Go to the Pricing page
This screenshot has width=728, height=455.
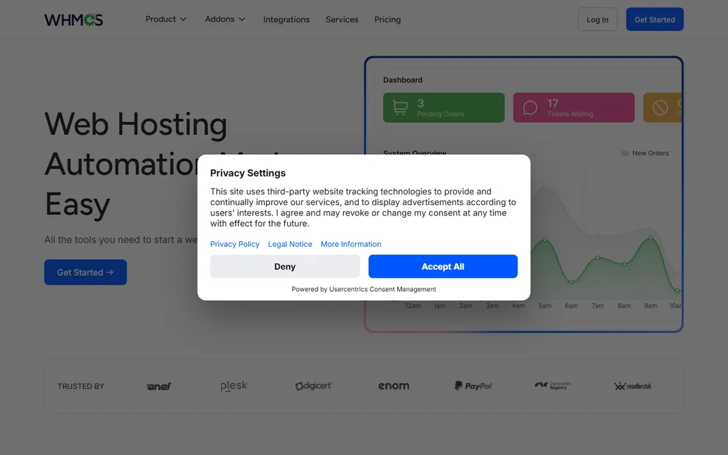coord(387,19)
